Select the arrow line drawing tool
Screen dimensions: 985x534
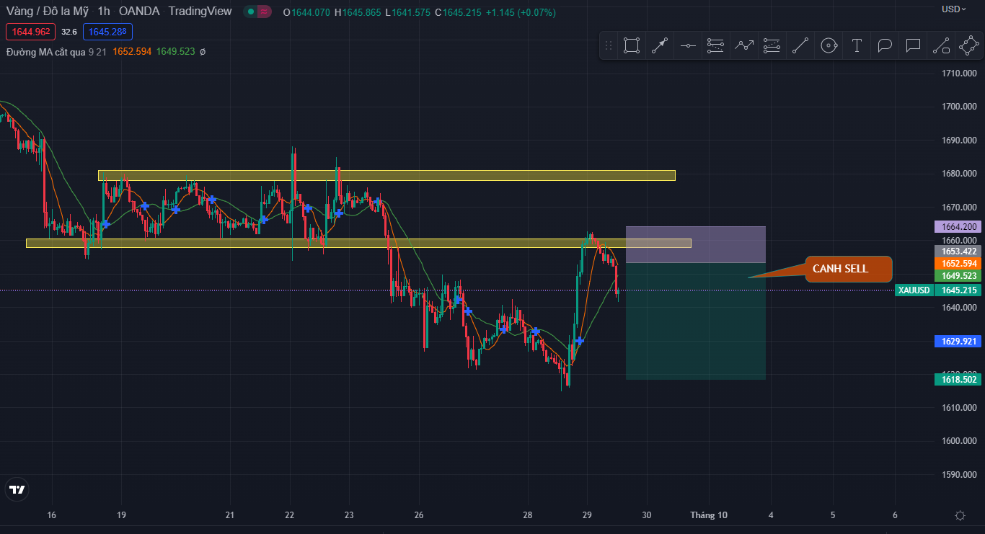pyautogui.click(x=660, y=46)
